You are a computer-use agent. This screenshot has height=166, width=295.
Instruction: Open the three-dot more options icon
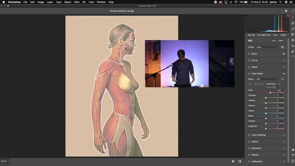[x=293, y=56]
